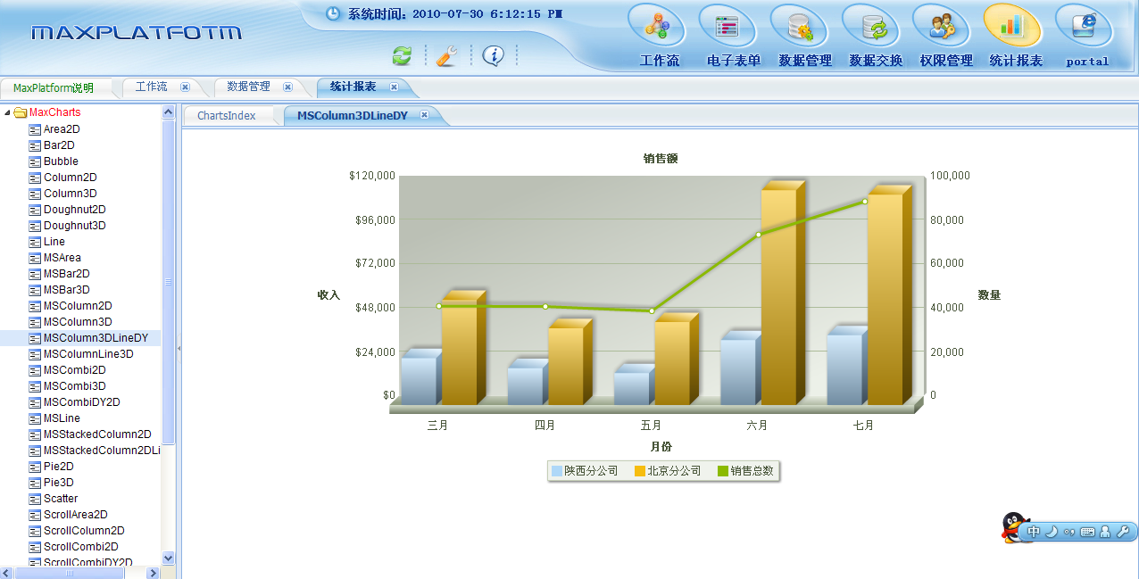This screenshot has width=1139, height=579.
Task: Close the 数据管理 tab
Action: click(287, 87)
